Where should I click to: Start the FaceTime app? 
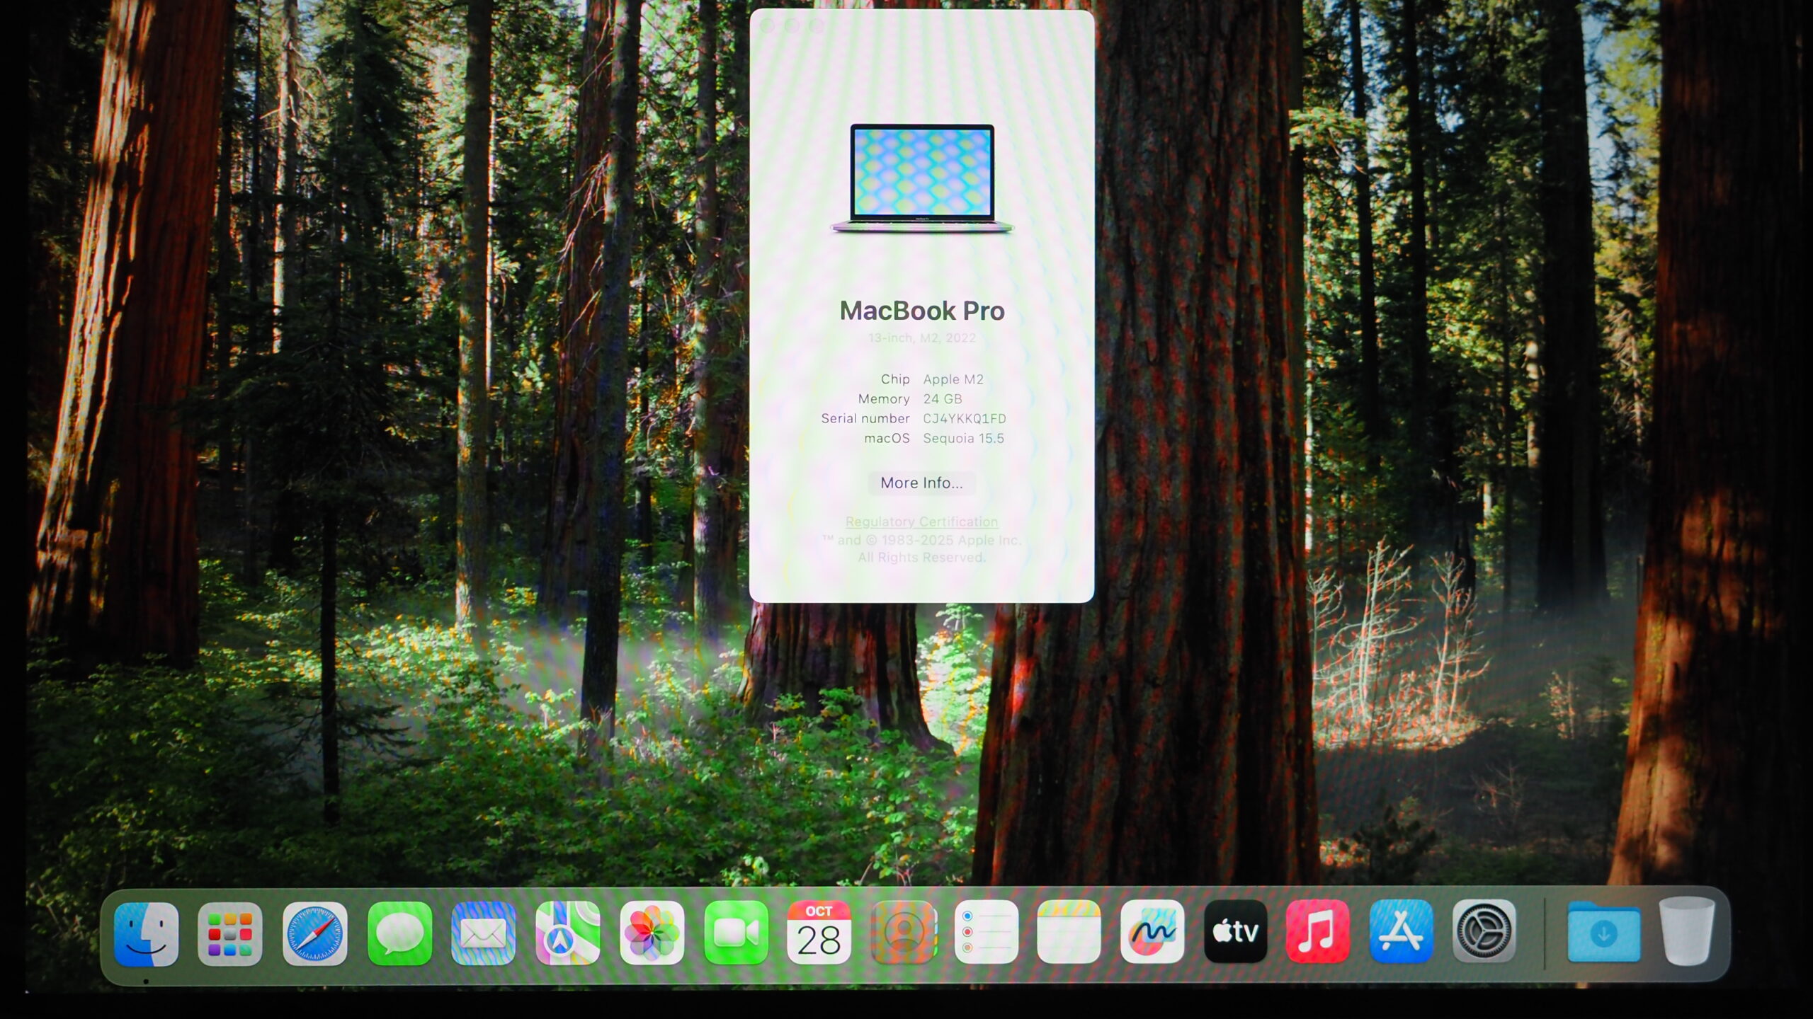tap(736, 933)
